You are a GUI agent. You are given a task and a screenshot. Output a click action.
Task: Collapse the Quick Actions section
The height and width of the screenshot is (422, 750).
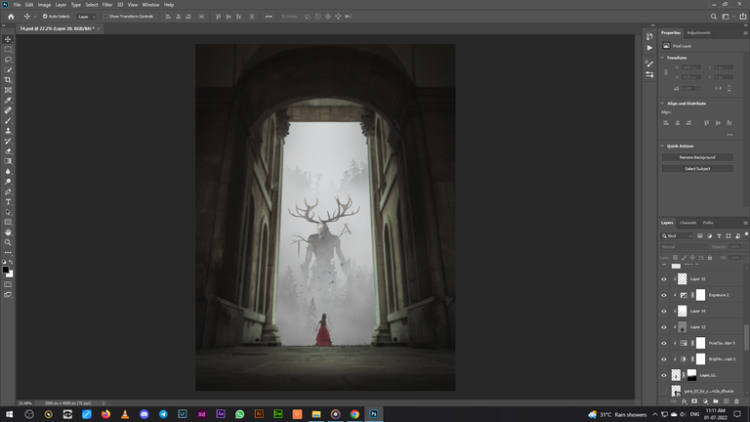(x=662, y=146)
